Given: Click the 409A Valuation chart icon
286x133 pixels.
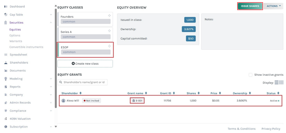Looking at the screenshot, I should pyautogui.click(x=6, y=119).
